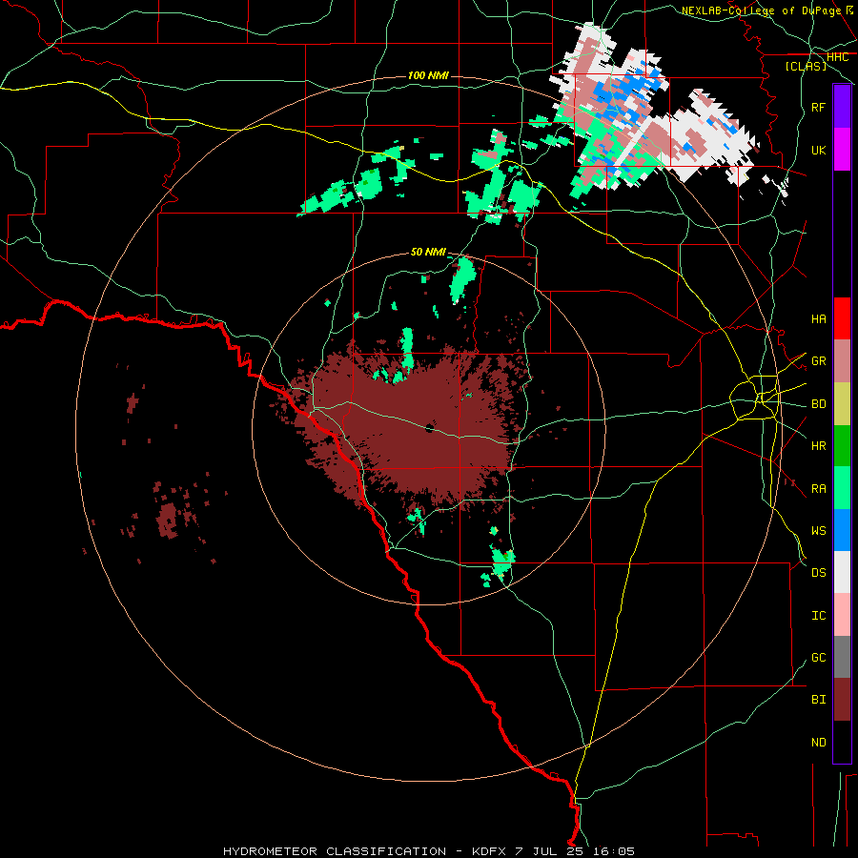The image size is (858, 858).
Task: Click the IC legend label
Action: [x=819, y=616]
